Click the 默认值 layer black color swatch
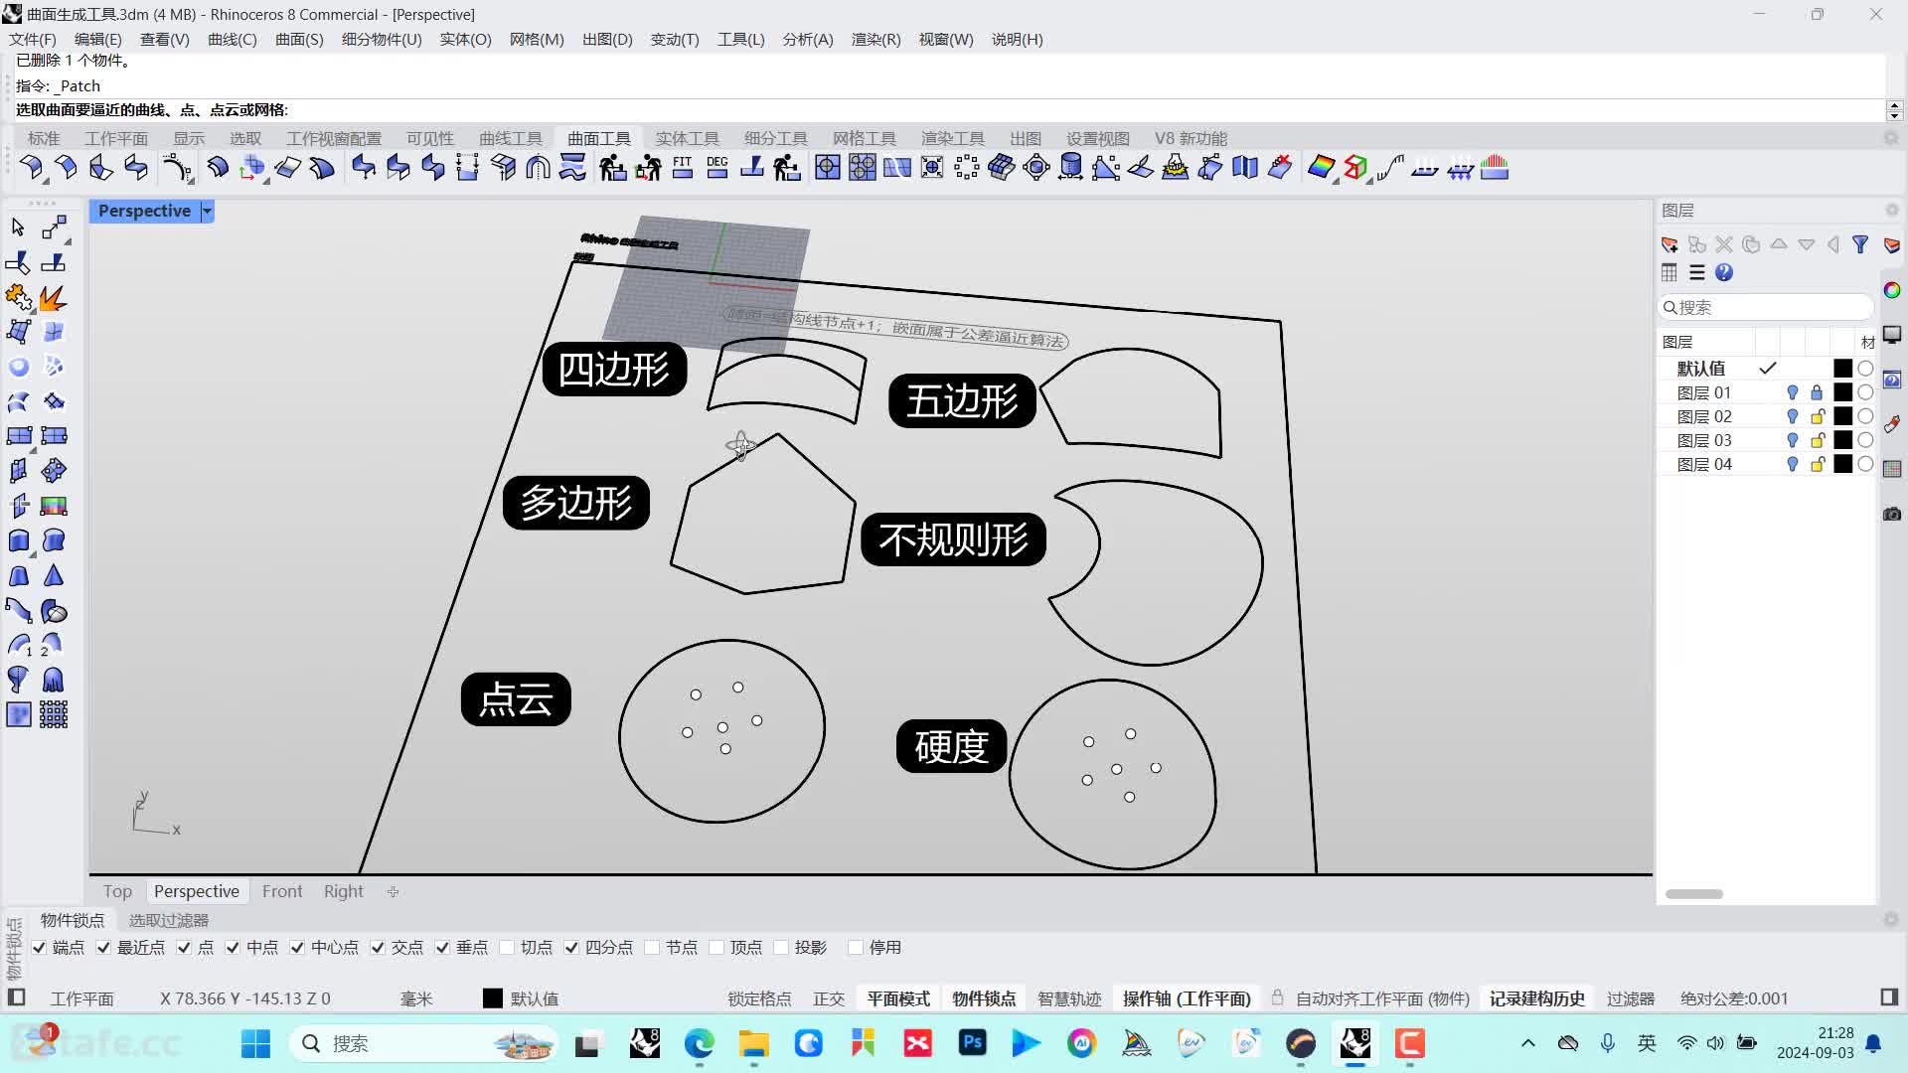1908x1073 pixels. coord(1842,369)
